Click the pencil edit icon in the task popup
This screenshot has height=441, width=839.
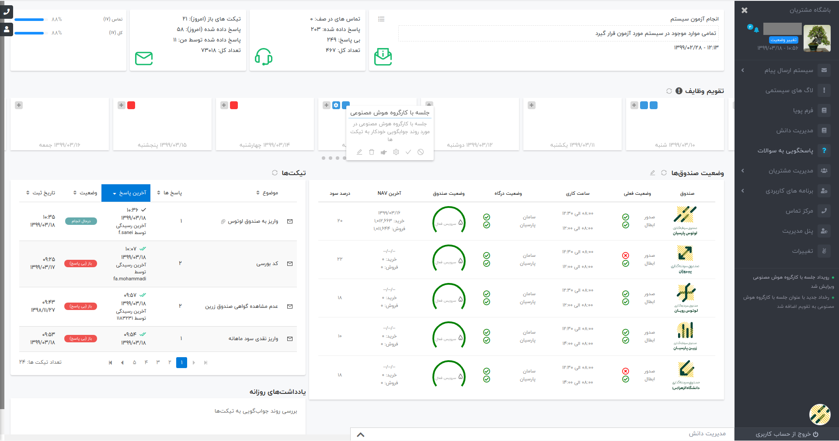(359, 152)
